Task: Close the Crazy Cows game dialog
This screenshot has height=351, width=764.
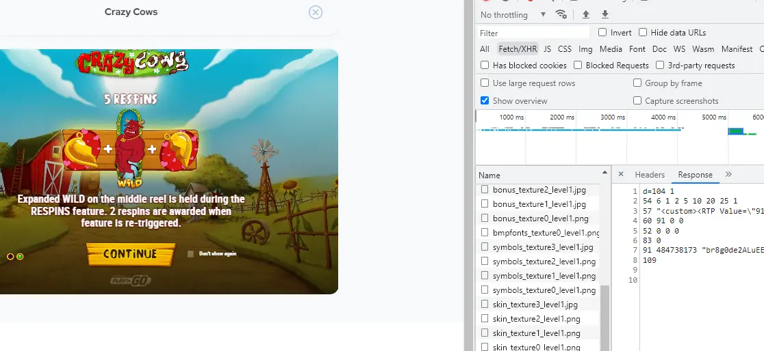Action: [315, 12]
